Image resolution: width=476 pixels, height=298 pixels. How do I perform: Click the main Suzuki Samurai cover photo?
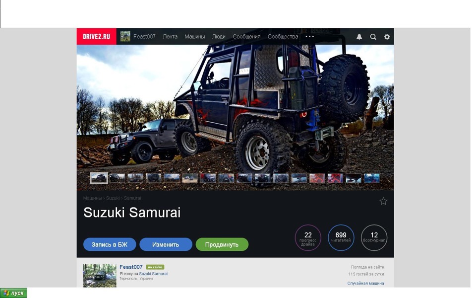point(235,109)
